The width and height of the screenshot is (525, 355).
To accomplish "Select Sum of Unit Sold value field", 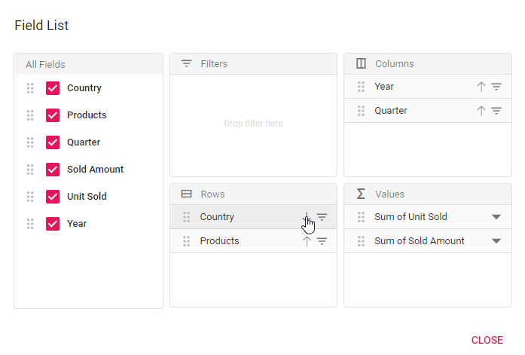I will (x=428, y=217).
